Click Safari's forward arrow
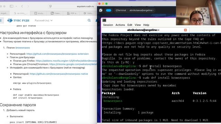The width and height of the screenshot is (221, 124). point(28,6)
